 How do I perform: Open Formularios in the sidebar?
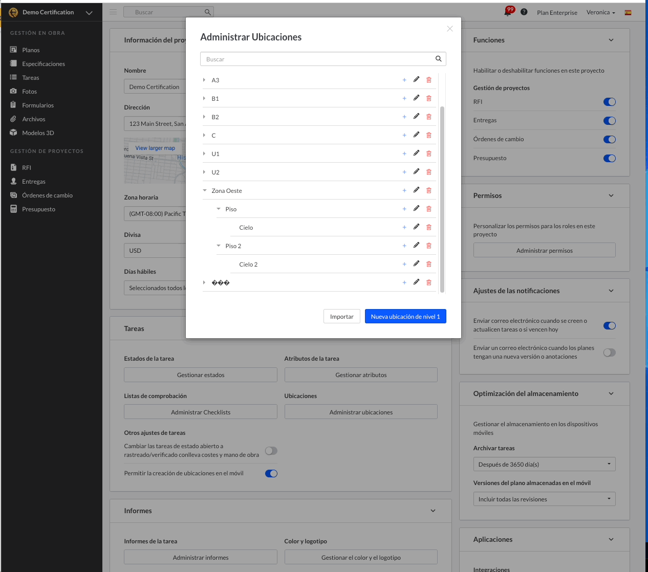pyautogui.click(x=37, y=105)
